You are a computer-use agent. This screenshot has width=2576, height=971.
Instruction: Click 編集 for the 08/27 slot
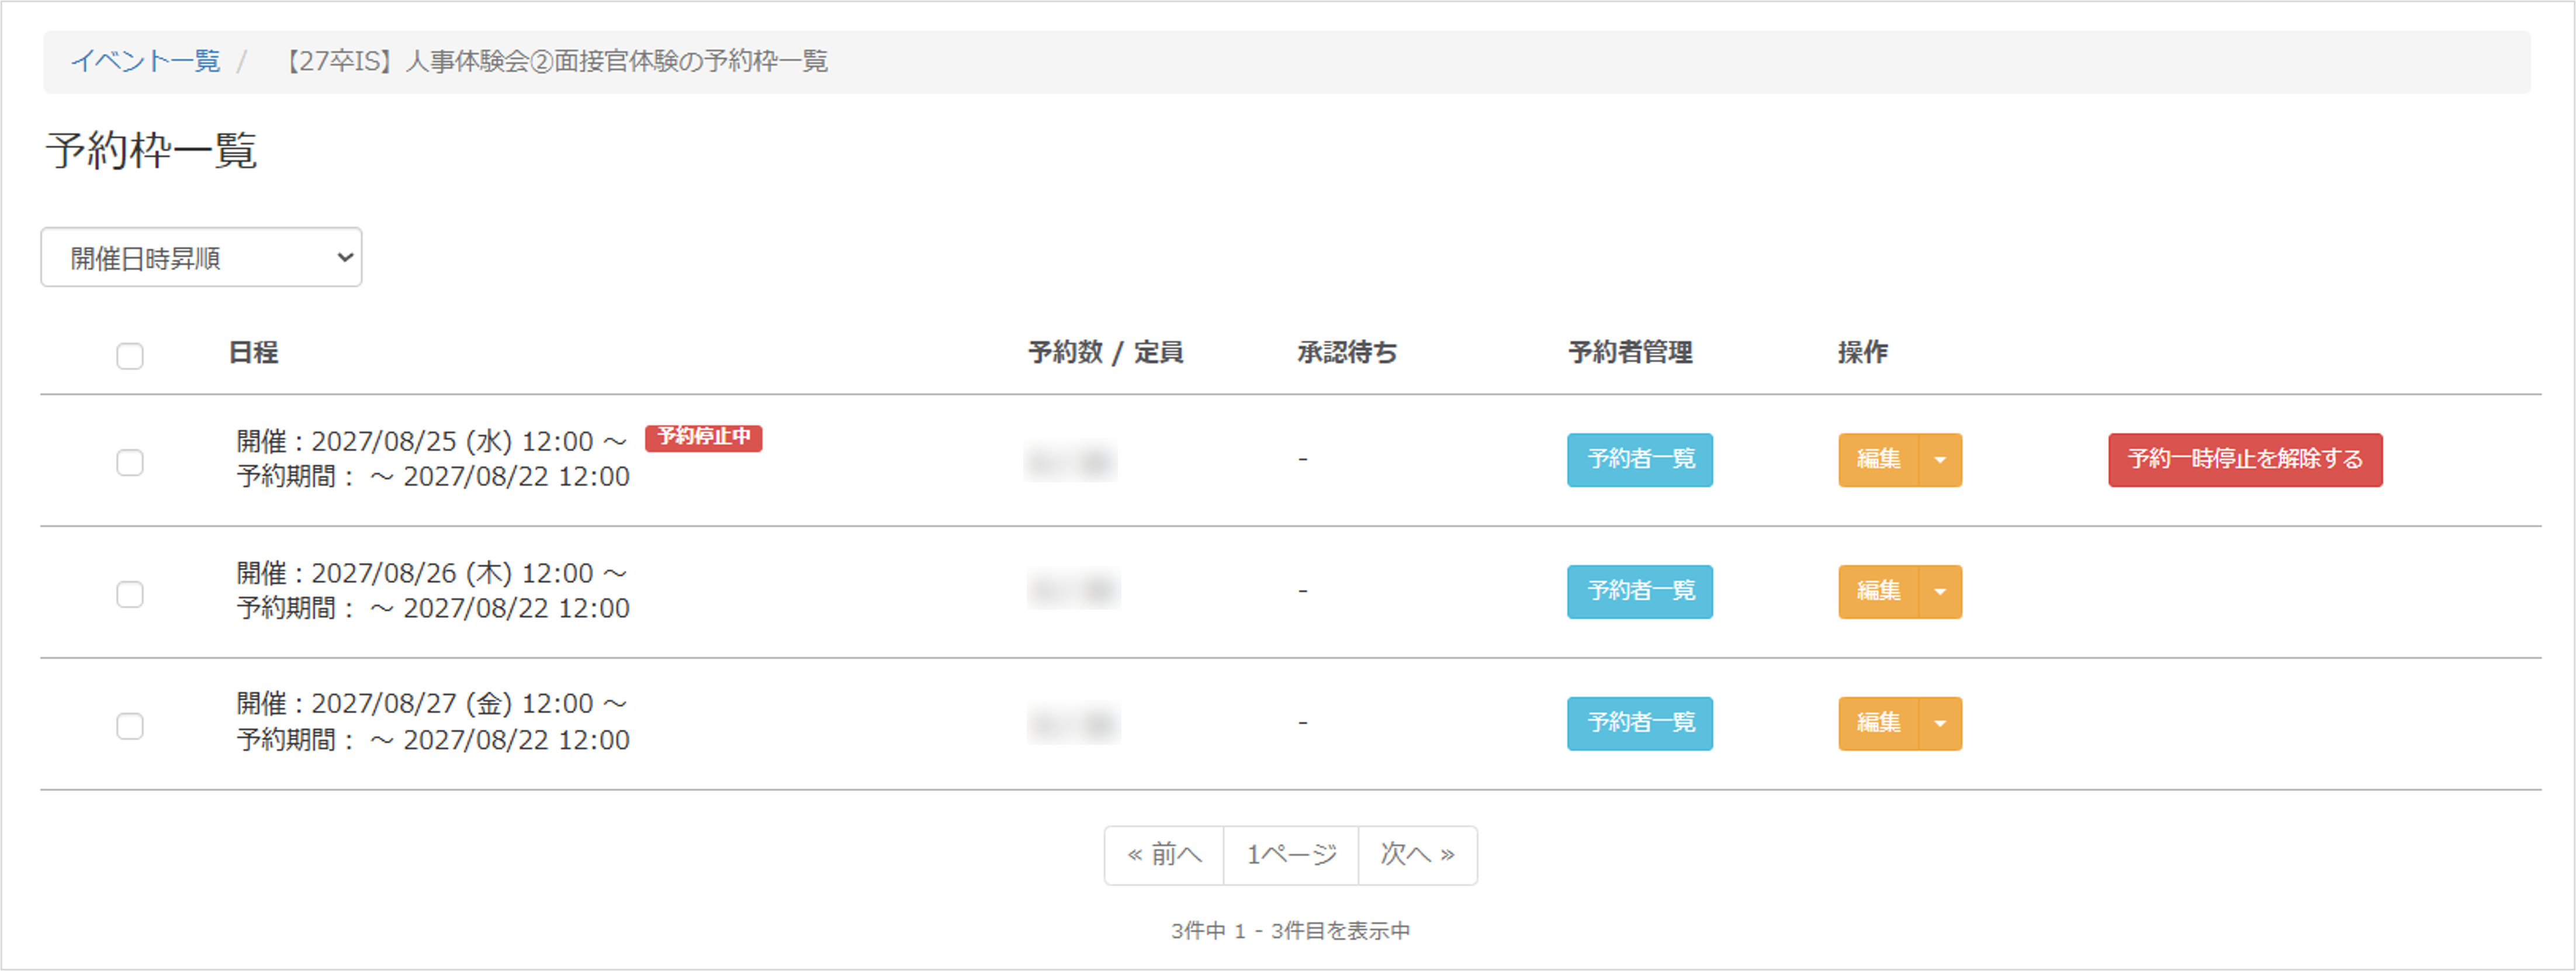point(1878,723)
